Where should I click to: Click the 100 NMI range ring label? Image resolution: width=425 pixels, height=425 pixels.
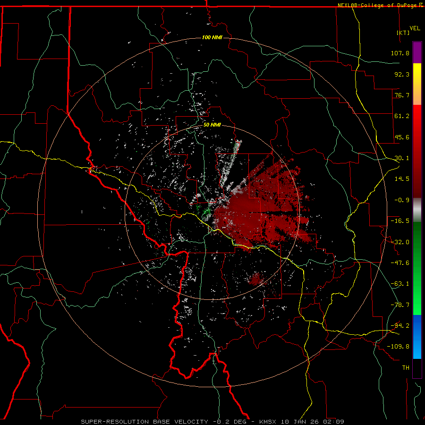coord(212,37)
